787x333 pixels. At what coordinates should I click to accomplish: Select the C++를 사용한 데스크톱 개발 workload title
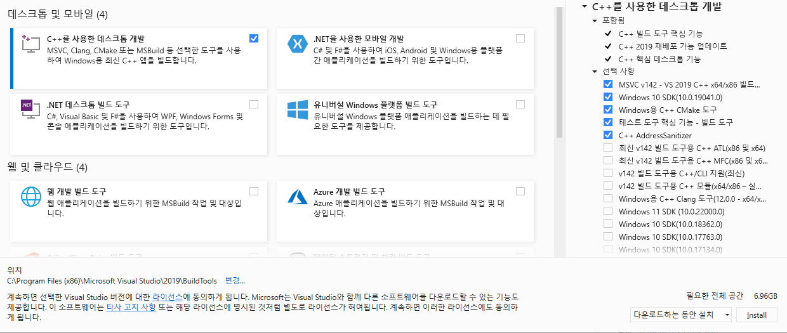coord(95,39)
